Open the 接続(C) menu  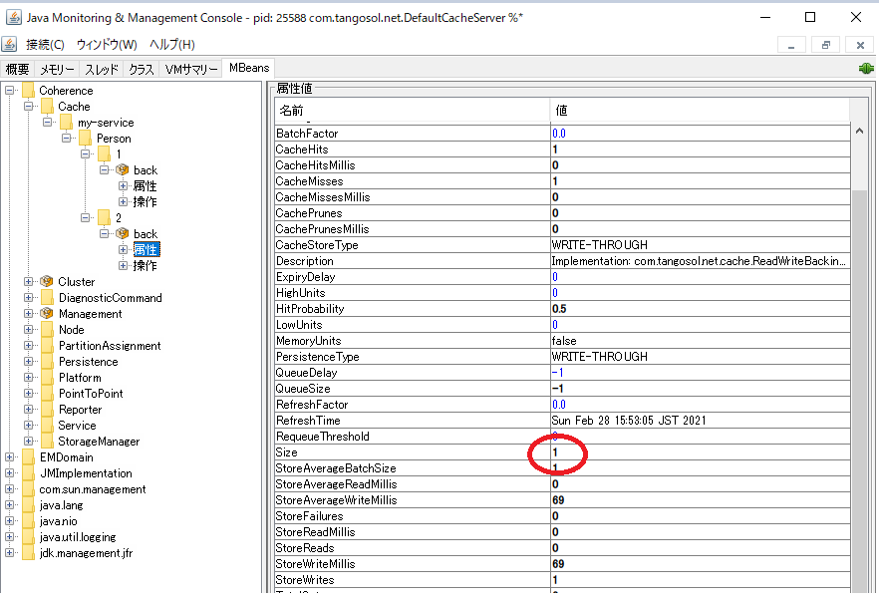(45, 44)
